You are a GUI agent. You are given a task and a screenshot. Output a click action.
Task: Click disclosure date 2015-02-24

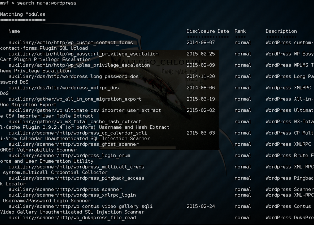click(201, 206)
